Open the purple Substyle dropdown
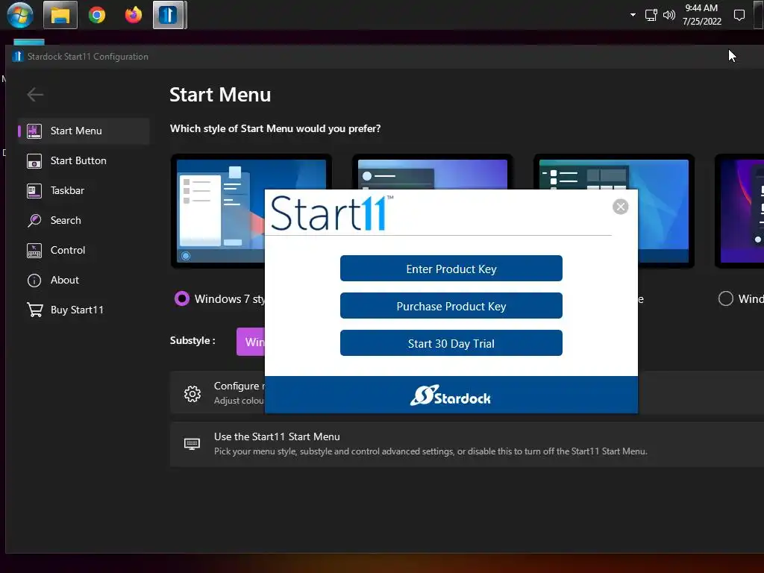The width and height of the screenshot is (764, 573). (251, 342)
